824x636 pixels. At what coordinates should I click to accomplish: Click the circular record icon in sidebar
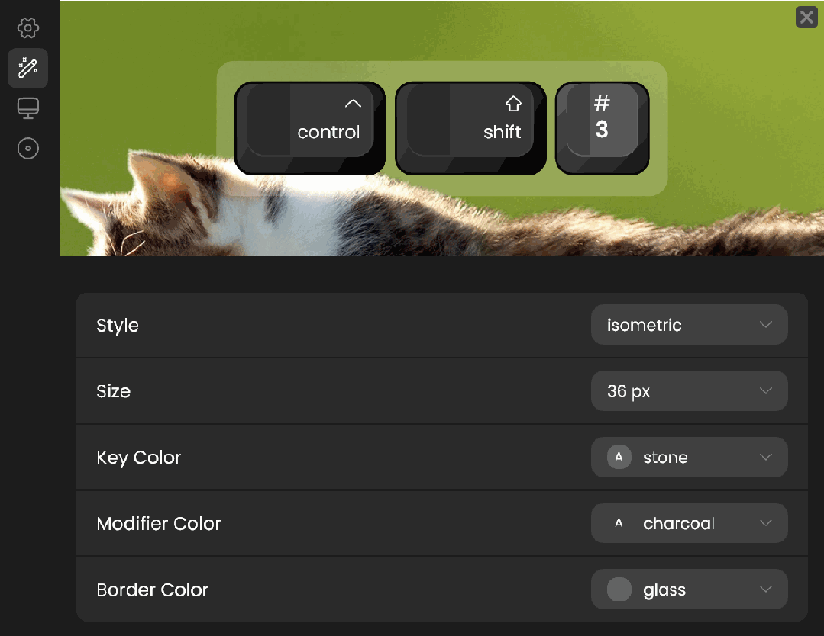[27, 149]
